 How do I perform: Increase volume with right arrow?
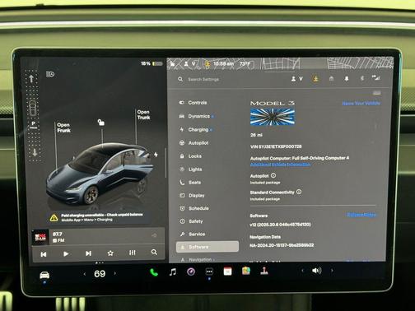point(332,271)
